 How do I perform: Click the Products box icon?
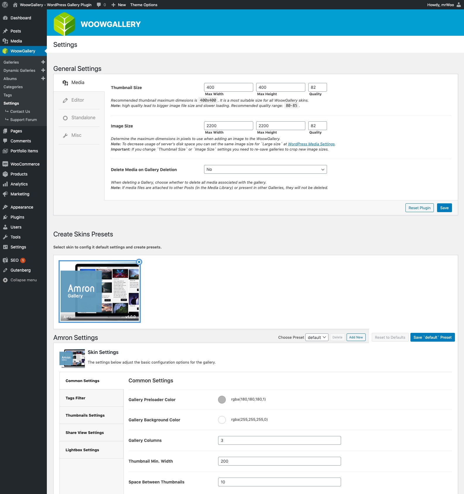point(5,174)
